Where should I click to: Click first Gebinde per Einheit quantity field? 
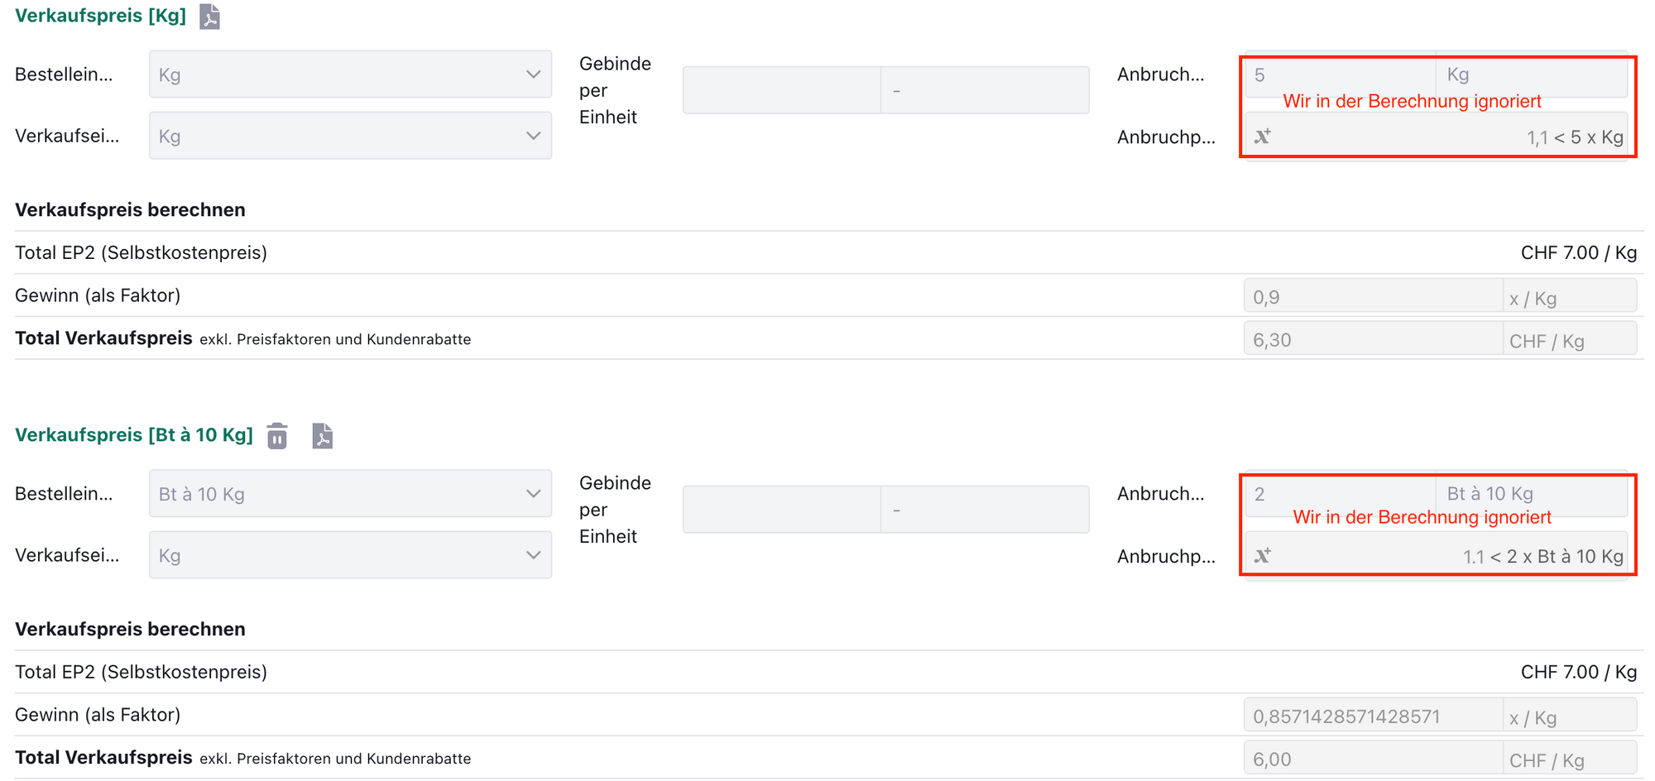point(781,90)
